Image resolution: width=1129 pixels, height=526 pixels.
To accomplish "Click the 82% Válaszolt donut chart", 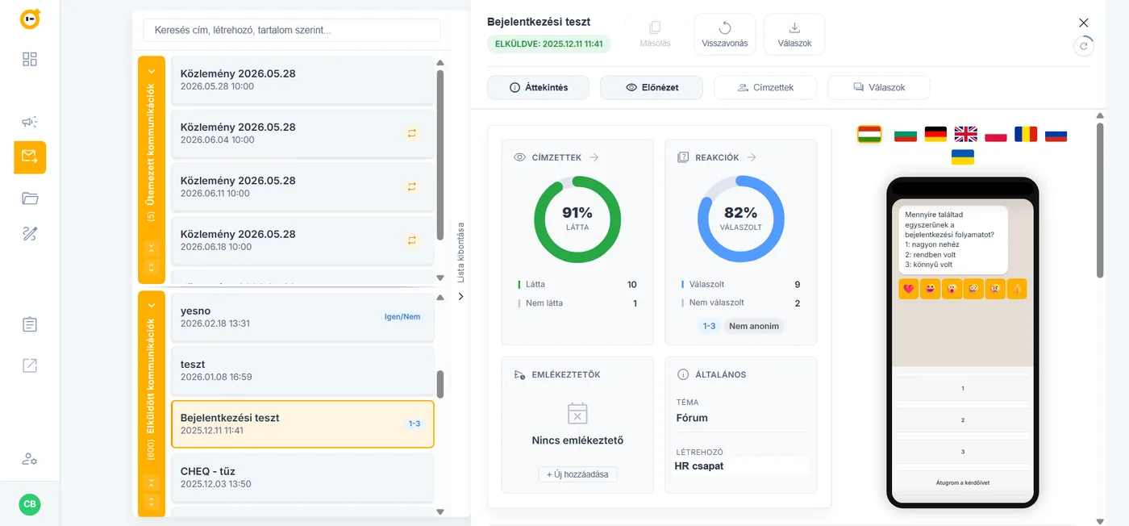I will pos(740,219).
